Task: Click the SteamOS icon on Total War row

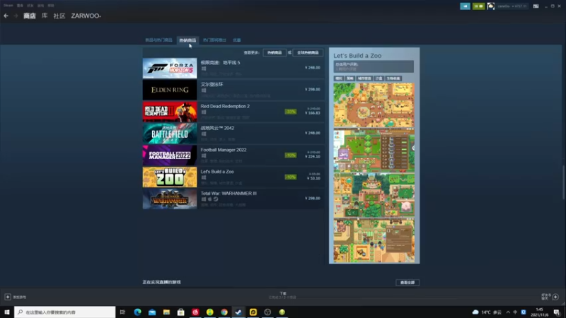Action: pyautogui.click(x=216, y=199)
